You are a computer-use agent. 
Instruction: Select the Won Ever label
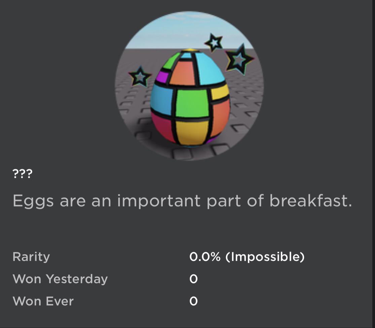point(42,301)
